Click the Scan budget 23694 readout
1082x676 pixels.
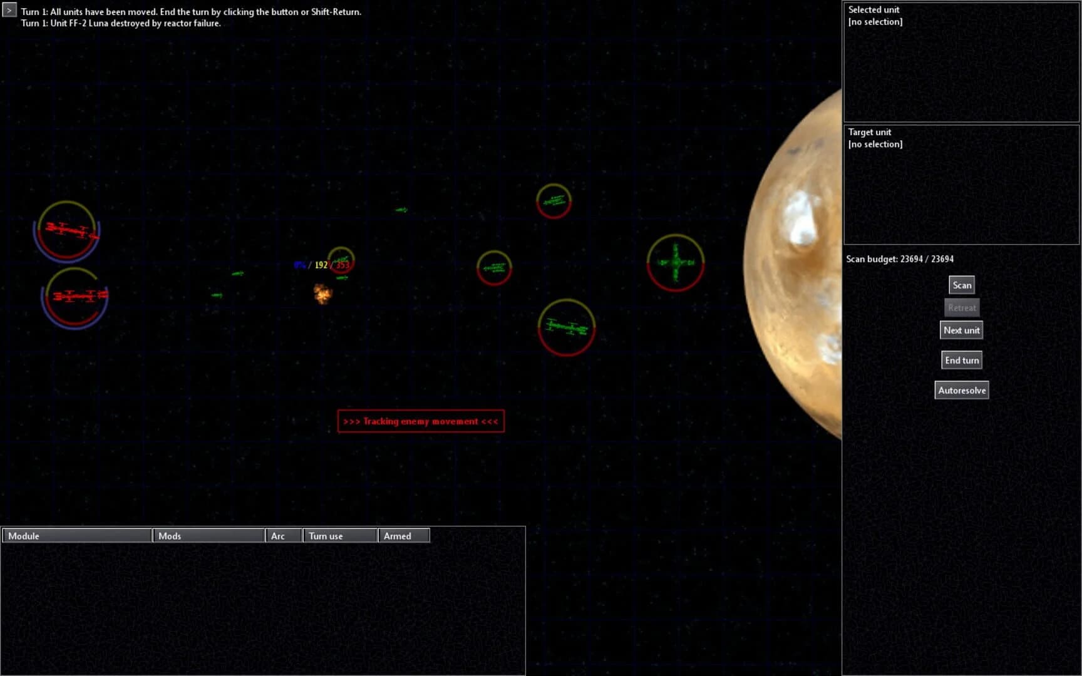click(900, 259)
